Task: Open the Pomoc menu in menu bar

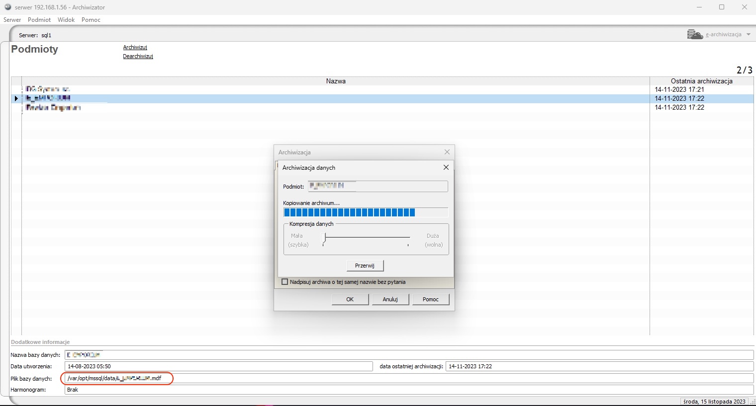Action: click(91, 20)
